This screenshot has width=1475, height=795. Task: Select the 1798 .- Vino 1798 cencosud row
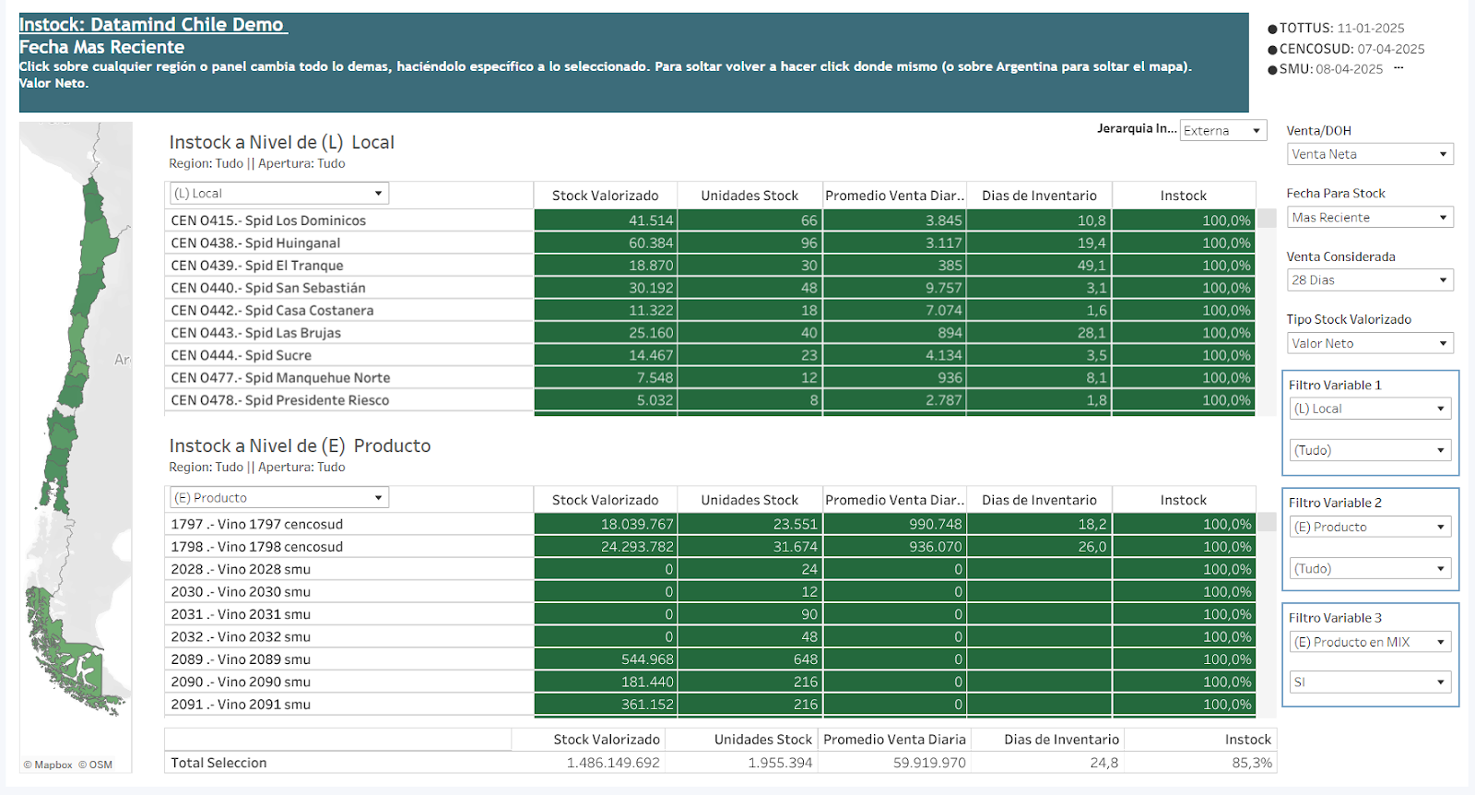pos(256,547)
